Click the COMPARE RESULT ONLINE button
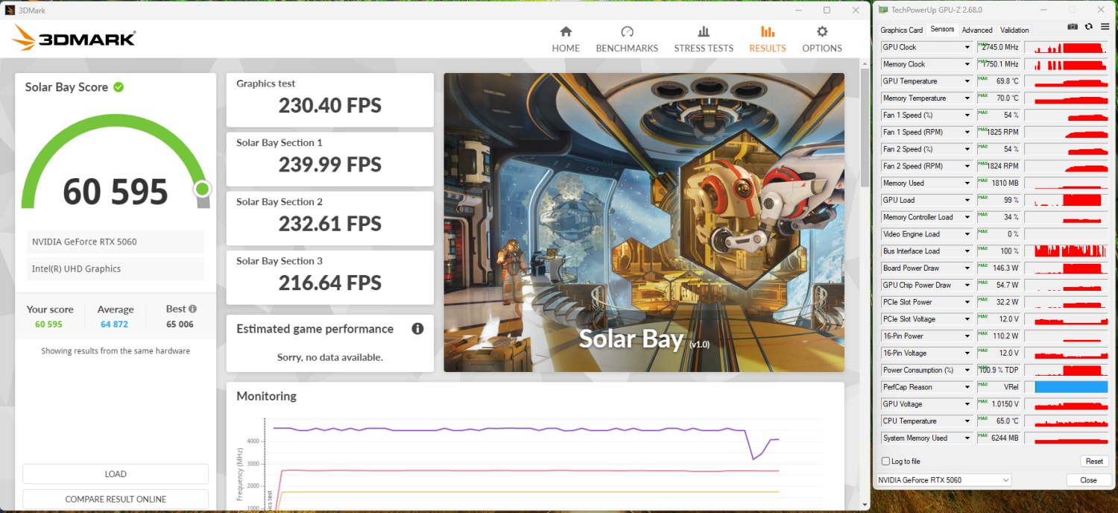1118x513 pixels. [x=116, y=499]
